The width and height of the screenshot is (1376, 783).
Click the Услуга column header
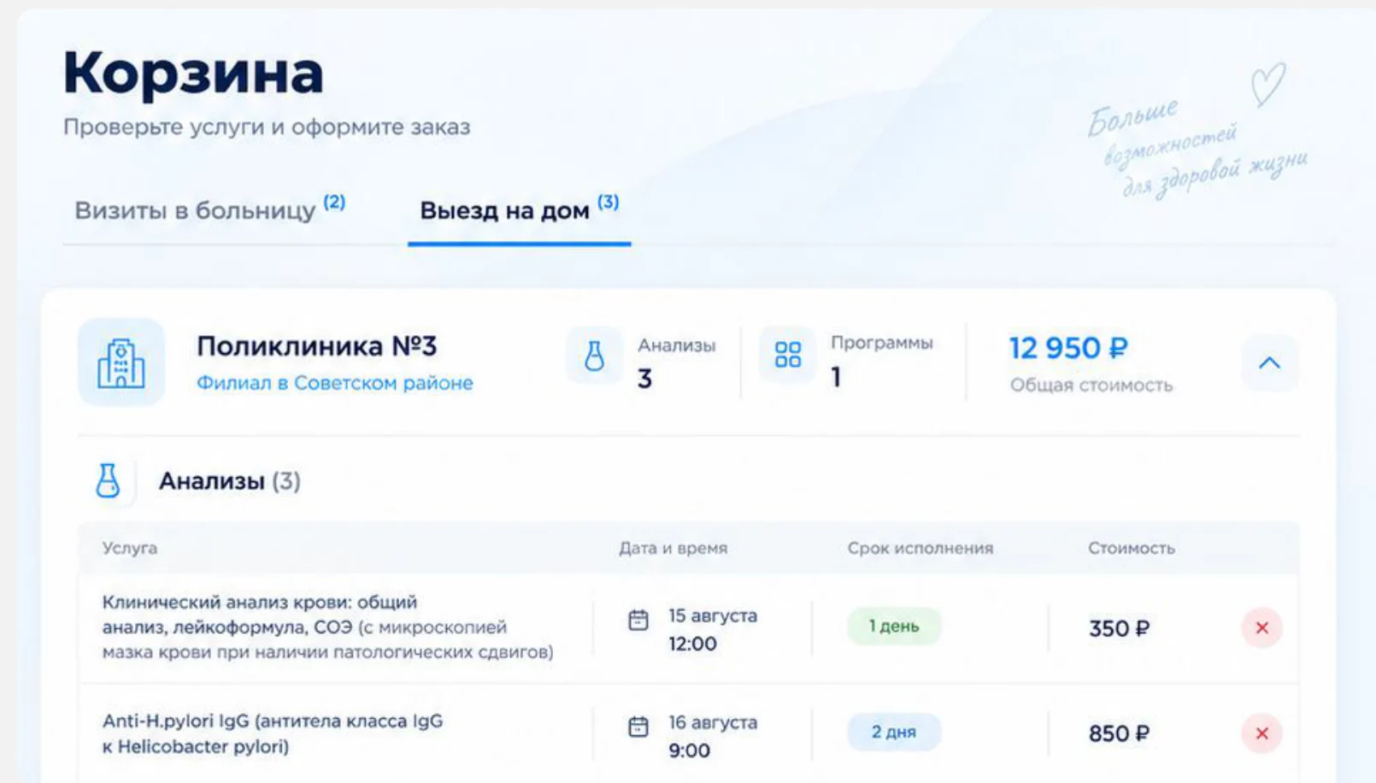[130, 548]
